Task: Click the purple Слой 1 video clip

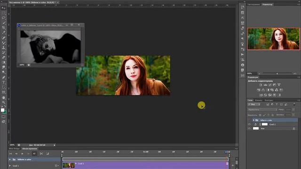Action: click(x=145, y=165)
